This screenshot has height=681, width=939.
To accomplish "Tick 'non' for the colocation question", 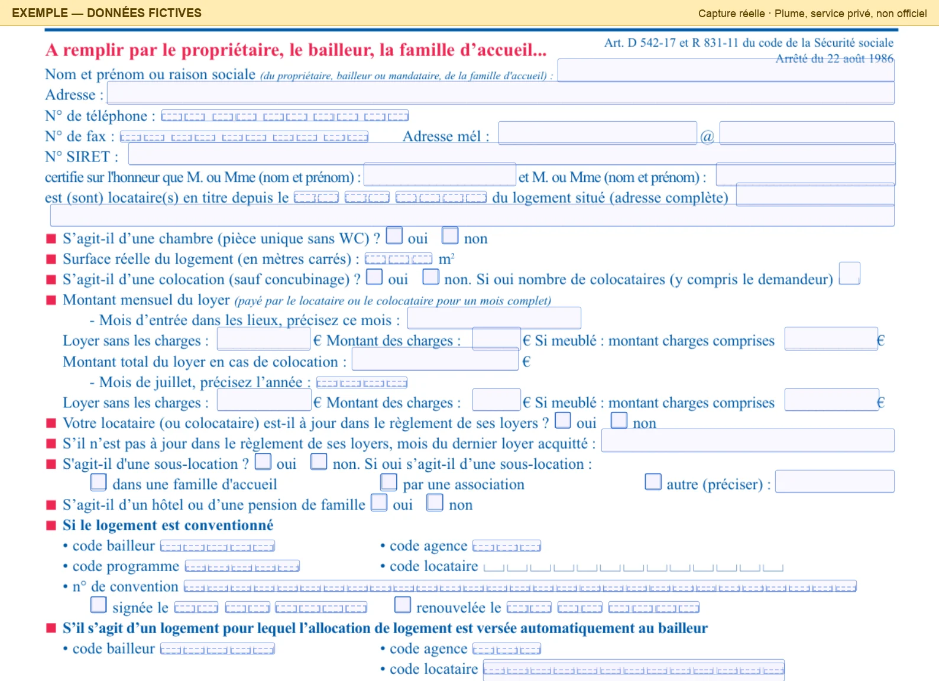I will [431, 276].
